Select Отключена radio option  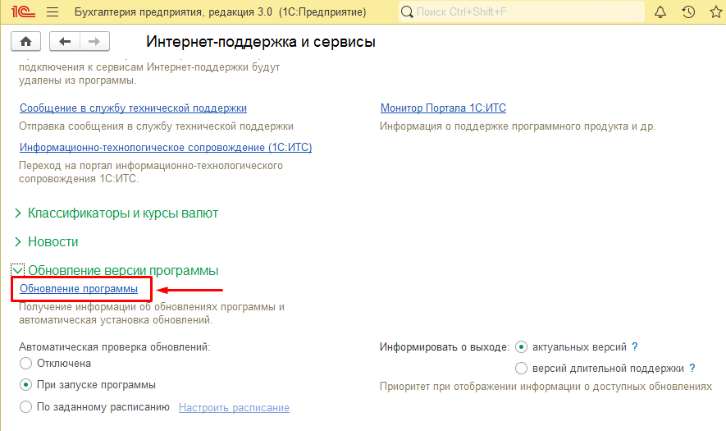coord(26,364)
